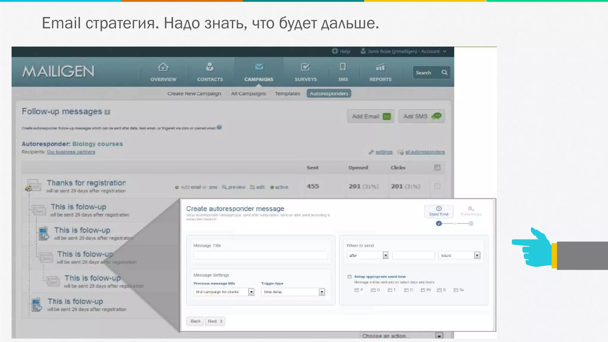Open Surveys checkbox icon
This screenshot has height=342, width=608.
coord(305,67)
